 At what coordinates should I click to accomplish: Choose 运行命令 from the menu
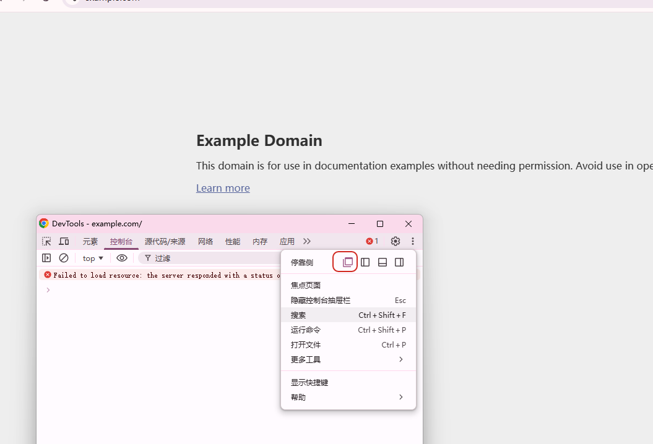pos(348,330)
